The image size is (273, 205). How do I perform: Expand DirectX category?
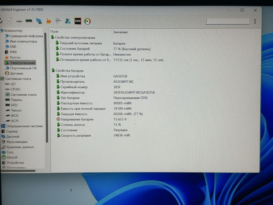point(10,157)
